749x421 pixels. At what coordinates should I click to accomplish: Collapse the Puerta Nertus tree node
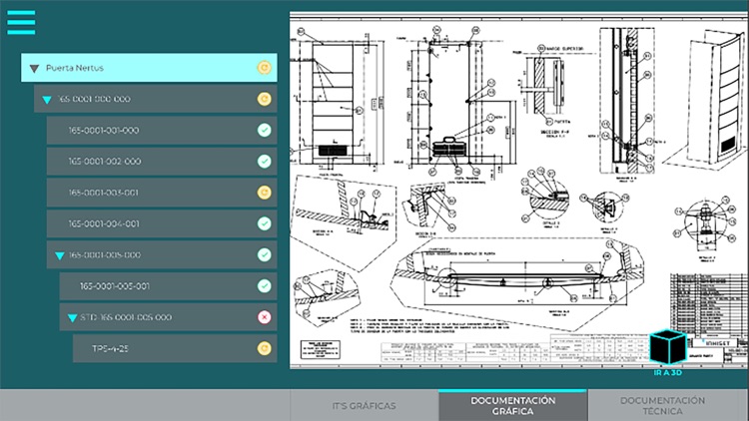34,69
